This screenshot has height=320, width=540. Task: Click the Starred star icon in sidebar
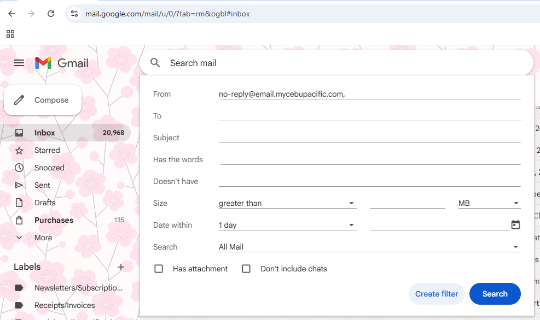pyautogui.click(x=19, y=150)
